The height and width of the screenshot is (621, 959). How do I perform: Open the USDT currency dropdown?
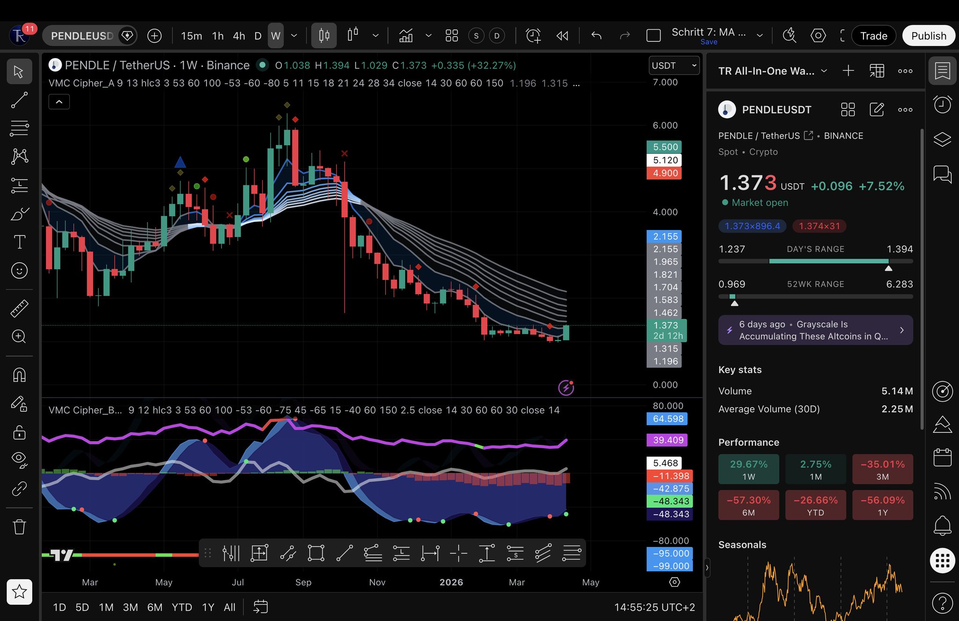673,66
